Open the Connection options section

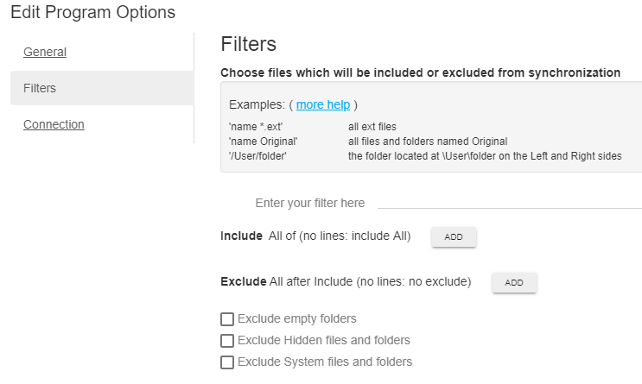(x=54, y=124)
